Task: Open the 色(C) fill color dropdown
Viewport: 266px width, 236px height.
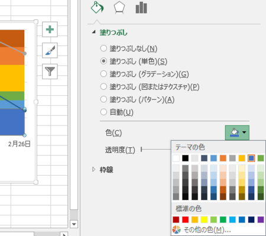Action: (x=237, y=132)
